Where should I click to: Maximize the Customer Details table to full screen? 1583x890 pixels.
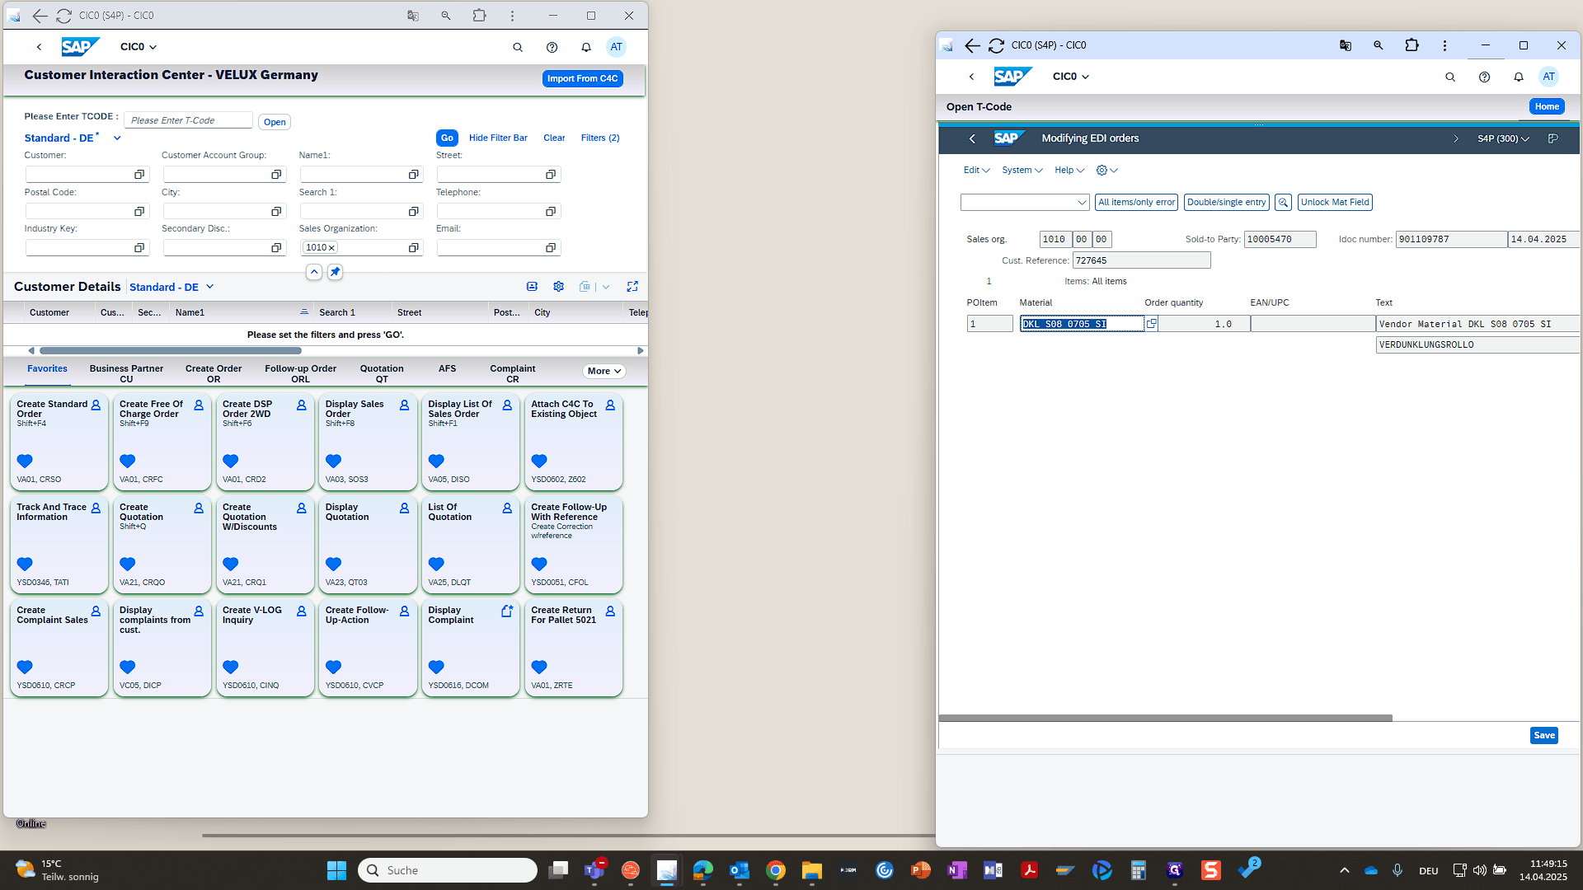click(632, 287)
